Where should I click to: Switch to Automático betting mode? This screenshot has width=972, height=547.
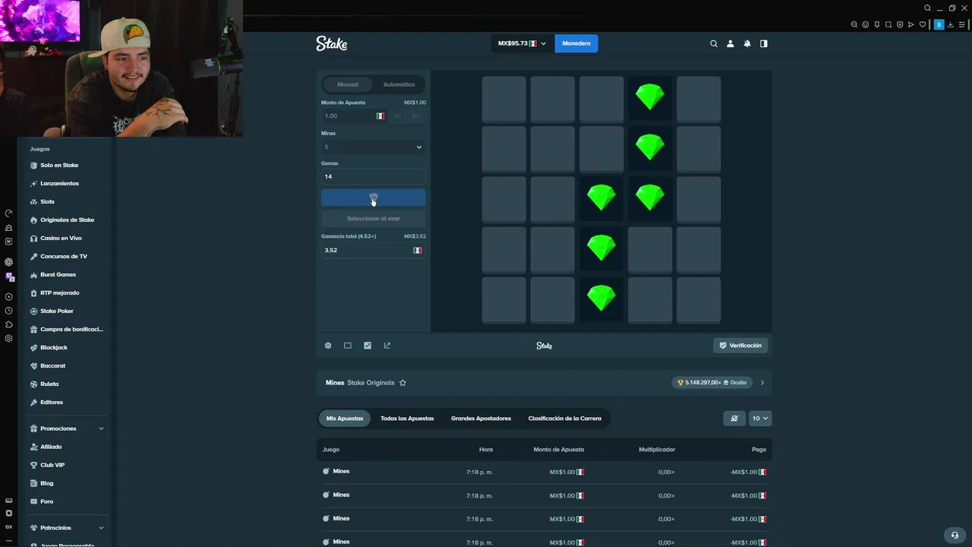[399, 84]
